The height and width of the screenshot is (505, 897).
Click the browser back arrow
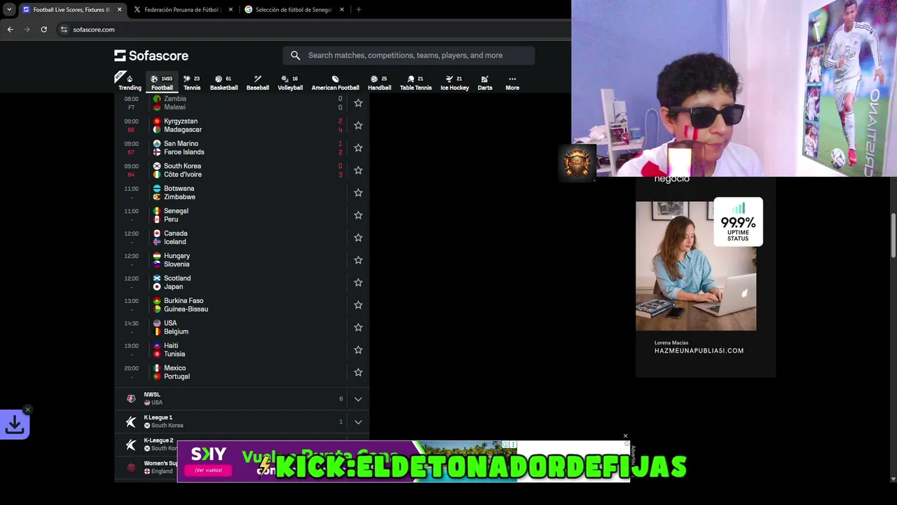(x=10, y=29)
